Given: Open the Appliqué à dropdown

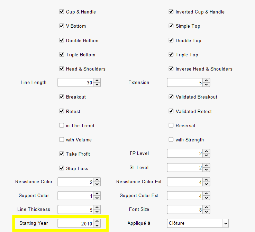Looking at the screenshot, I should (198, 223).
